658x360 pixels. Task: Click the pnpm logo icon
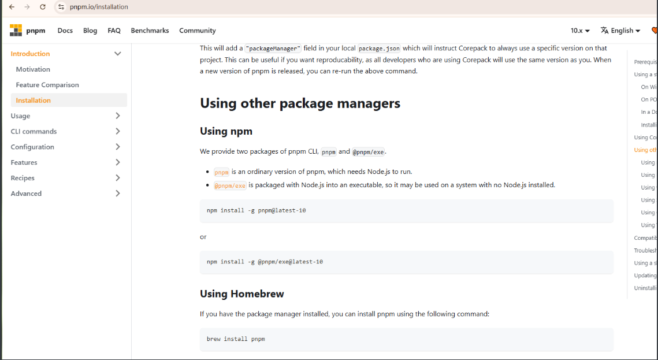coord(16,30)
